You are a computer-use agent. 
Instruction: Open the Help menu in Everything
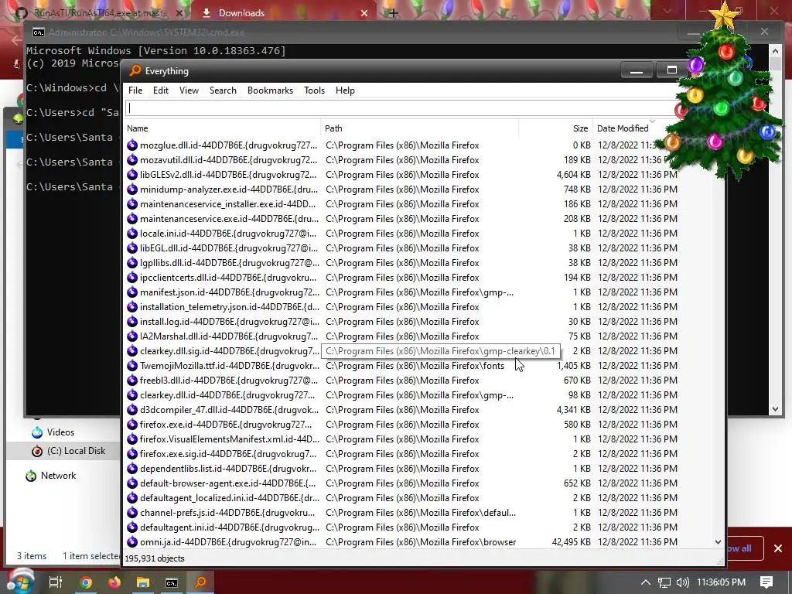click(345, 90)
